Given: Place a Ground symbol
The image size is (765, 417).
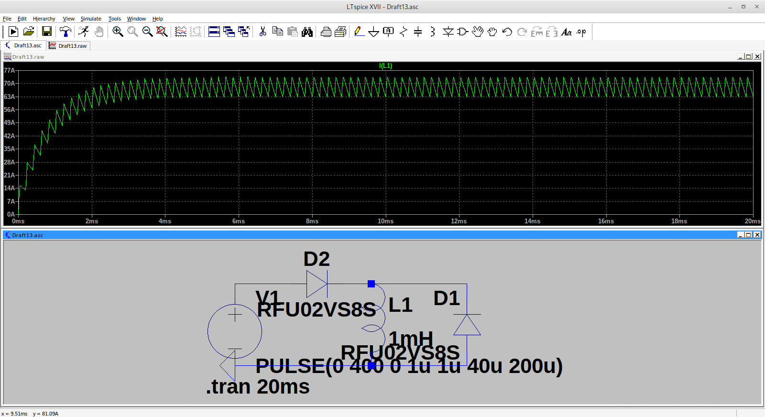Looking at the screenshot, I should tap(374, 32).
